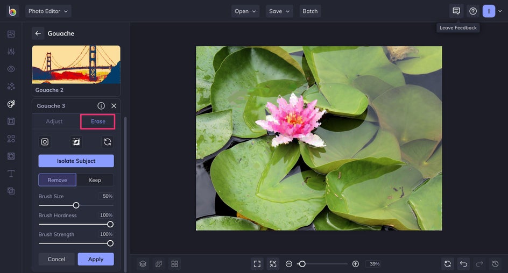Expand the account menu chevron
The image size is (508, 273).
[500, 11]
